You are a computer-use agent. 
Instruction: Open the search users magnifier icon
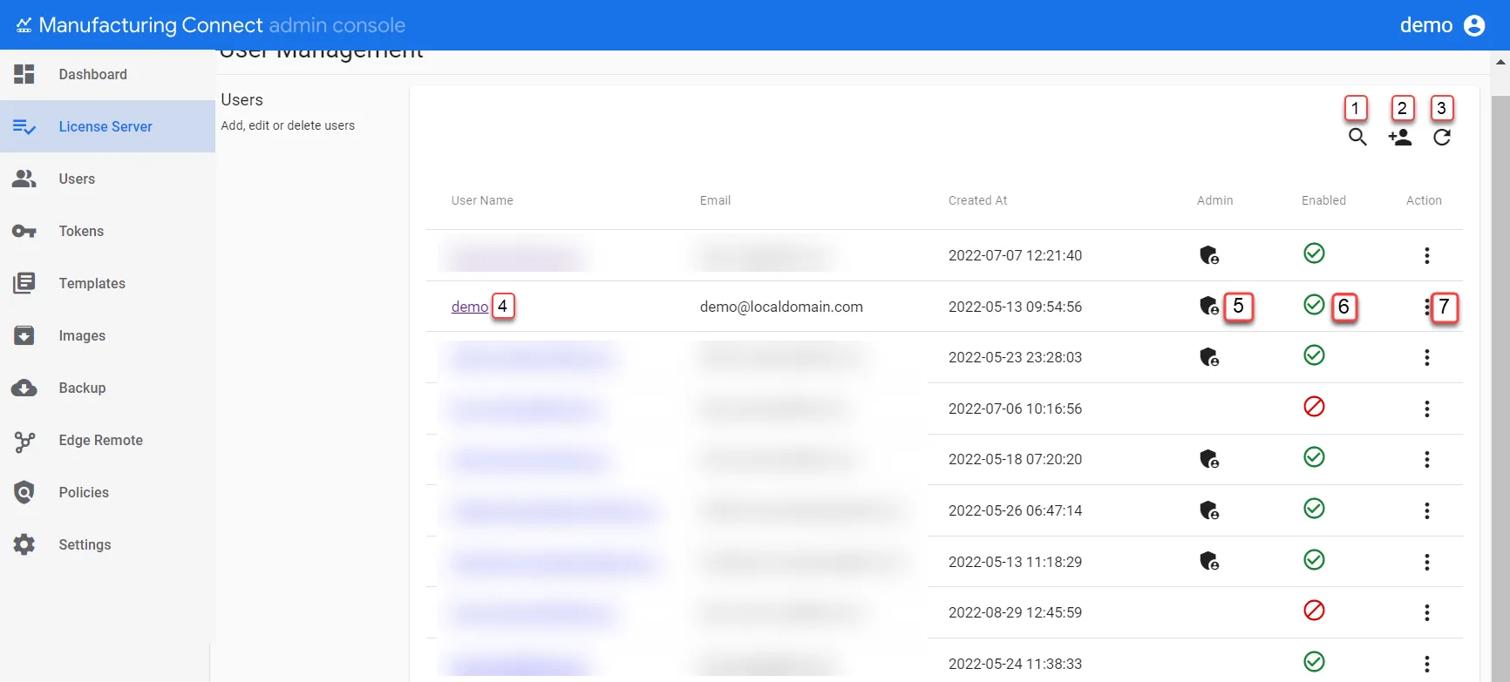tap(1357, 138)
